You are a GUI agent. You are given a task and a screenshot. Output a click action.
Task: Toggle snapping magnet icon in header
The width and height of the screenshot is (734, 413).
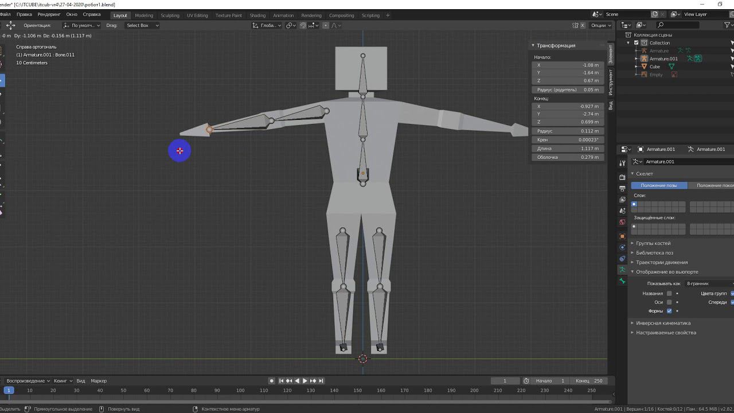click(x=303, y=25)
